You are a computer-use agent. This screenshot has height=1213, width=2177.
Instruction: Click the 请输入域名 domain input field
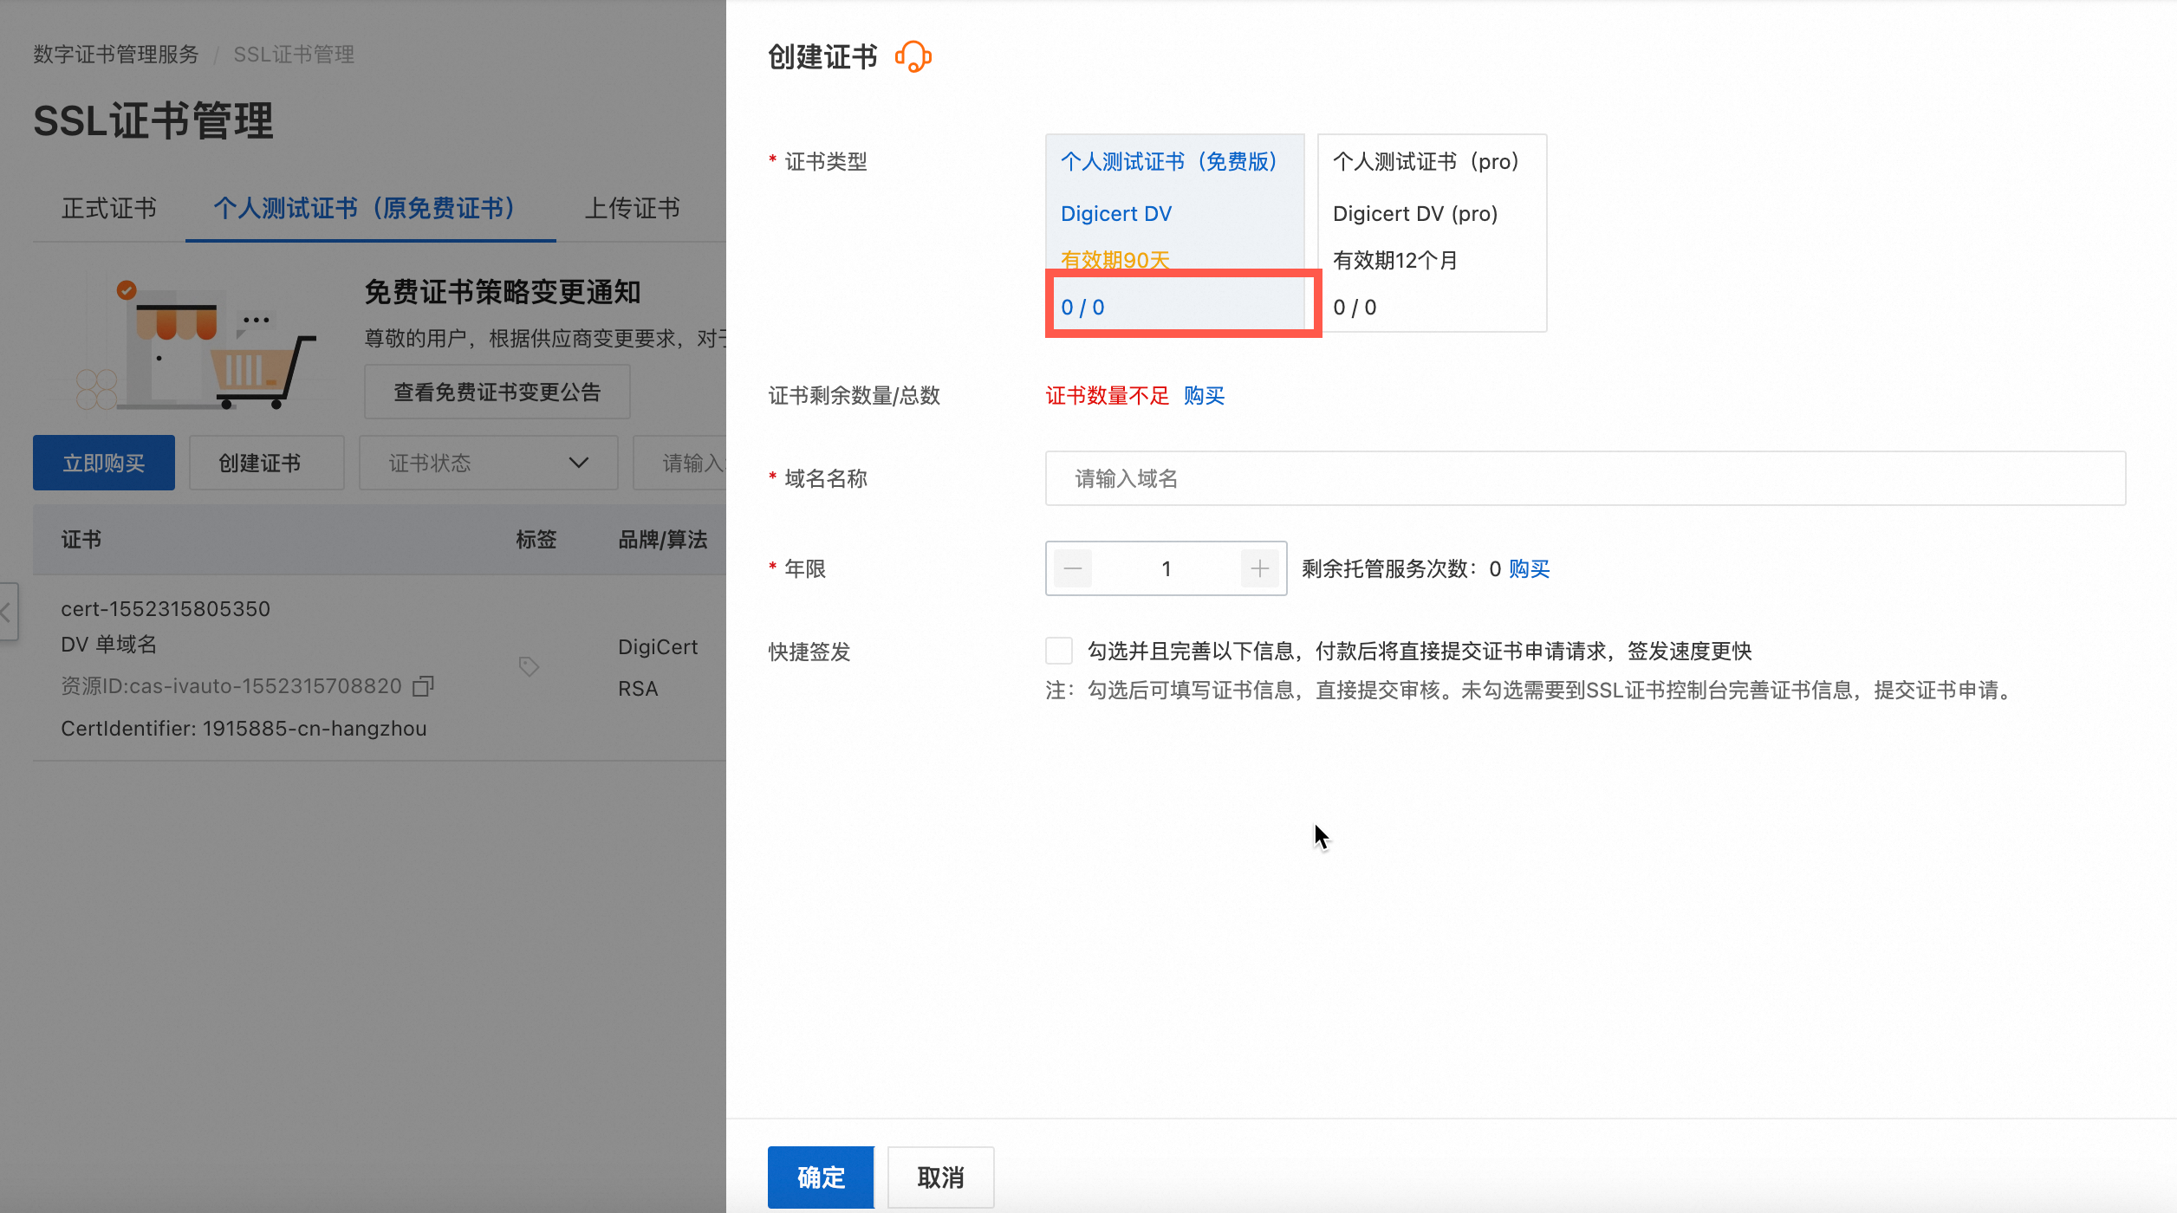pos(1586,478)
